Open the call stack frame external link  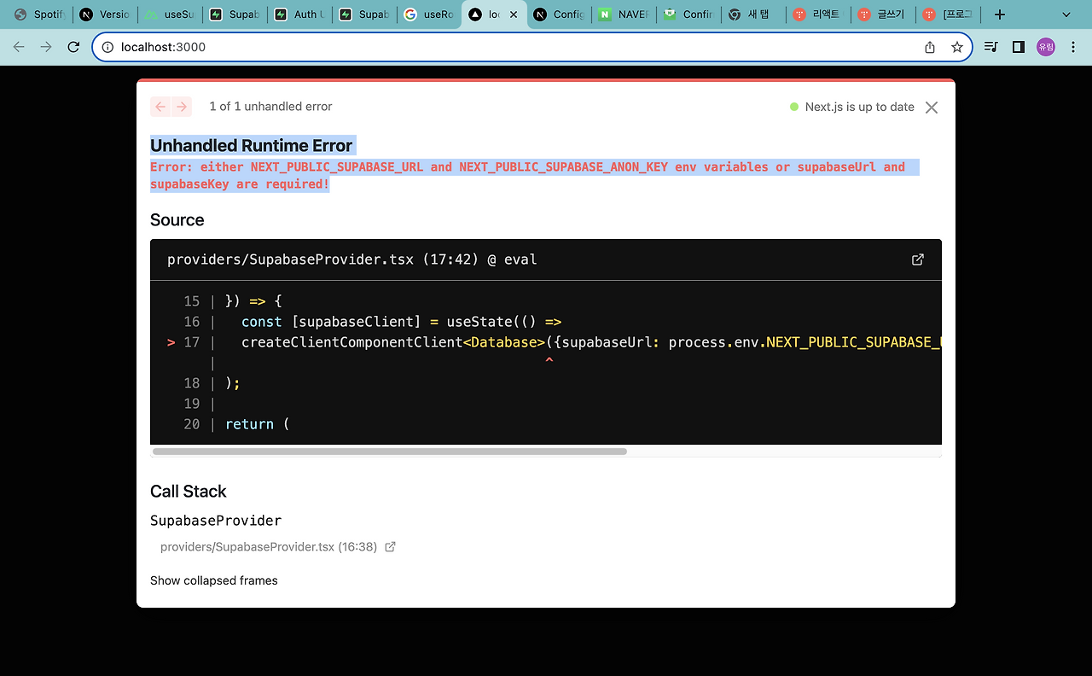(390, 546)
